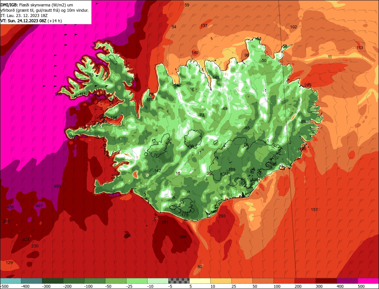Screen dimensions: 379x289
Task: Click the map value '458'
Action: pyautogui.click(x=10, y=207)
